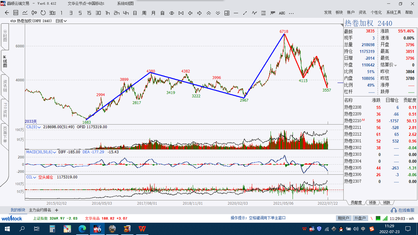The image size is (418, 235).
Task: Select the 1-minute period
Action: coord(62,13)
